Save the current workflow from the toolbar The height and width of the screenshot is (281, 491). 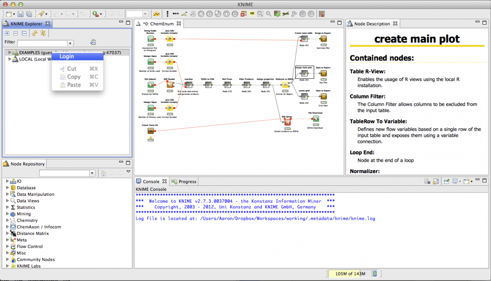[21, 13]
